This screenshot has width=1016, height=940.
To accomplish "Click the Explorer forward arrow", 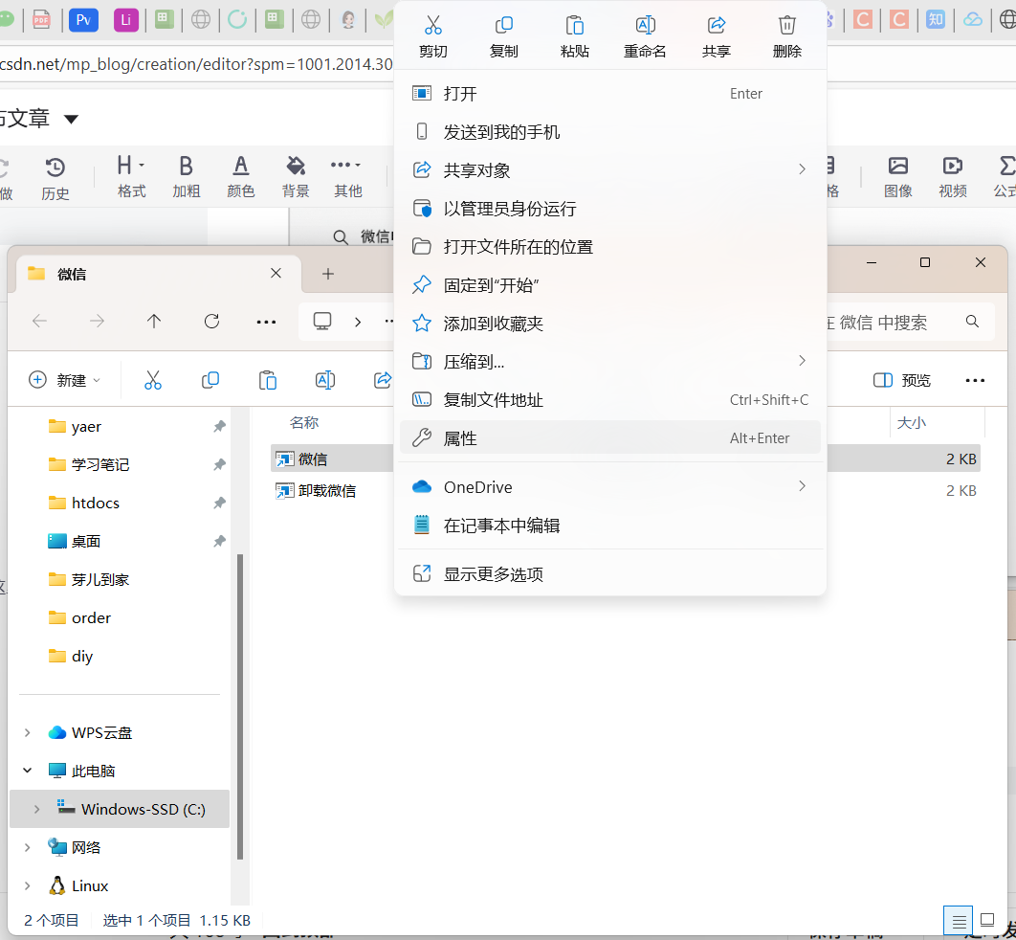I will tap(97, 321).
